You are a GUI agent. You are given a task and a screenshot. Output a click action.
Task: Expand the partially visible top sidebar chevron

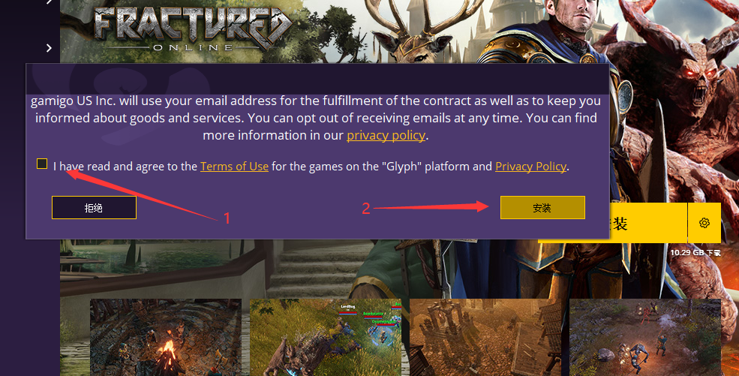coord(49,2)
